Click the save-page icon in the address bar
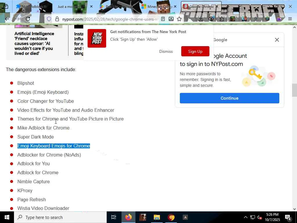Screen dimensions: 297x223 pyautogui.click(x=171, y=19)
